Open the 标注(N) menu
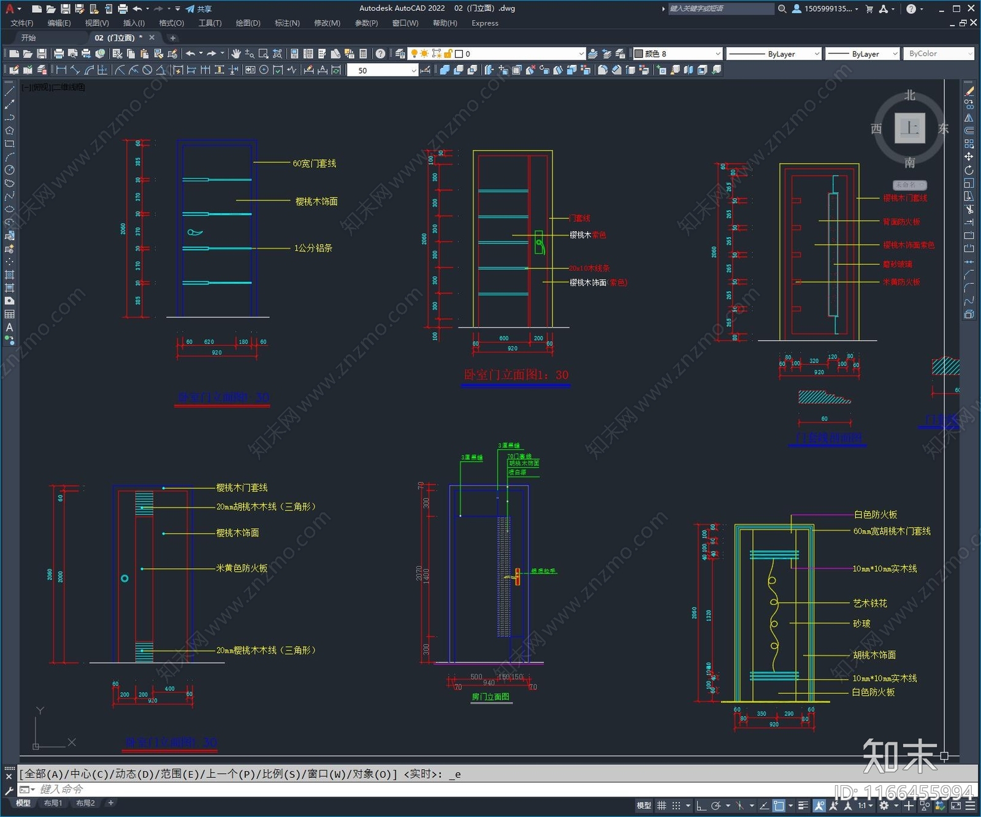Image resolution: width=981 pixels, height=817 pixels. pyautogui.click(x=287, y=23)
